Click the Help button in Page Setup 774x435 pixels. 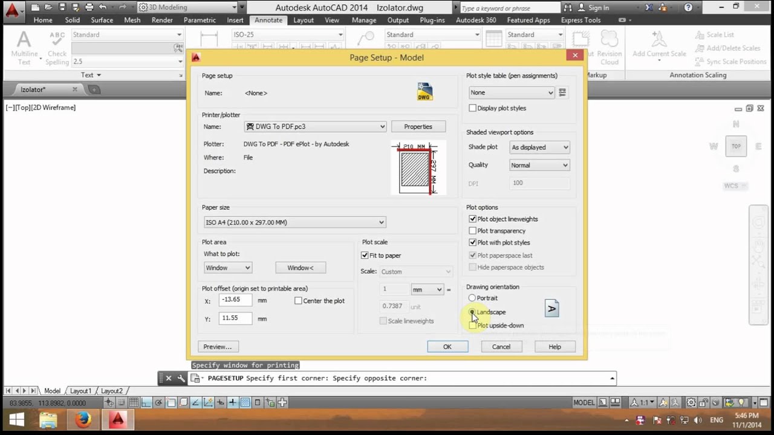[555, 347]
